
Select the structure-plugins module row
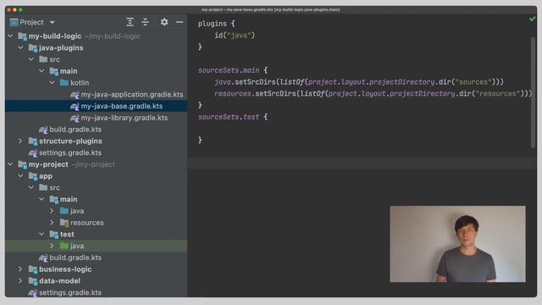point(96,141)
